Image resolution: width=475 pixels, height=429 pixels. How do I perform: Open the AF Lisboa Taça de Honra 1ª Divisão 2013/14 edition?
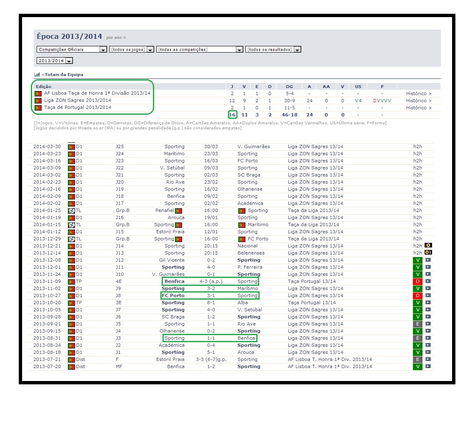[97, 93]
